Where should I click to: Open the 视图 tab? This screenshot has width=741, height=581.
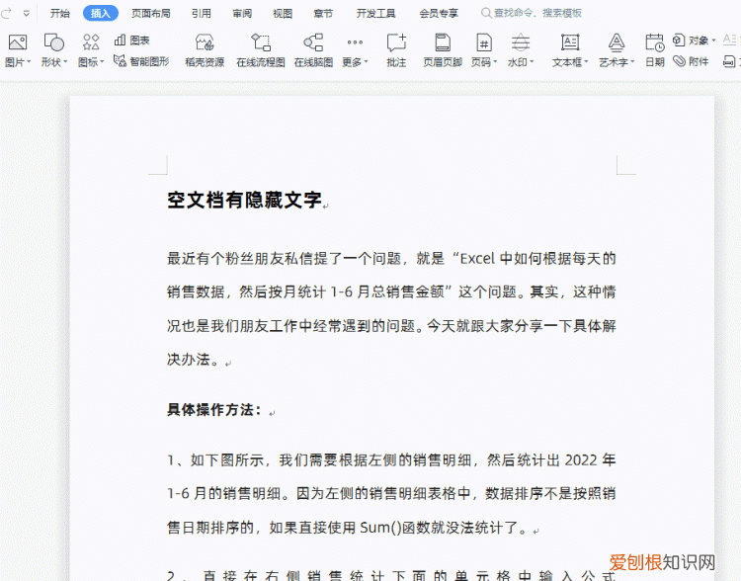coord(283,13)
